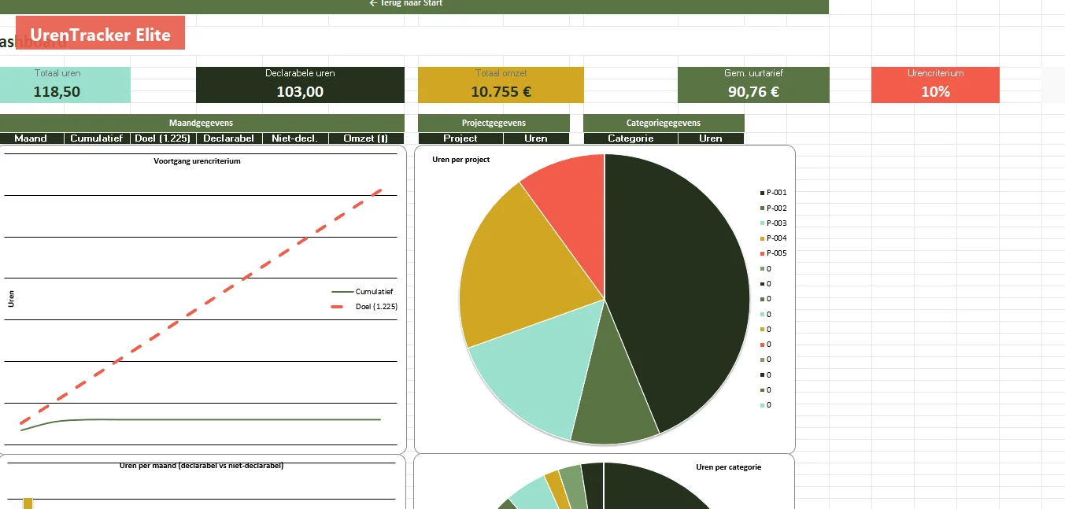This screenshot has height=509, width=1065.
Task: Select the Declarabele uren value 103,00
Action: (x=300, y=91)
